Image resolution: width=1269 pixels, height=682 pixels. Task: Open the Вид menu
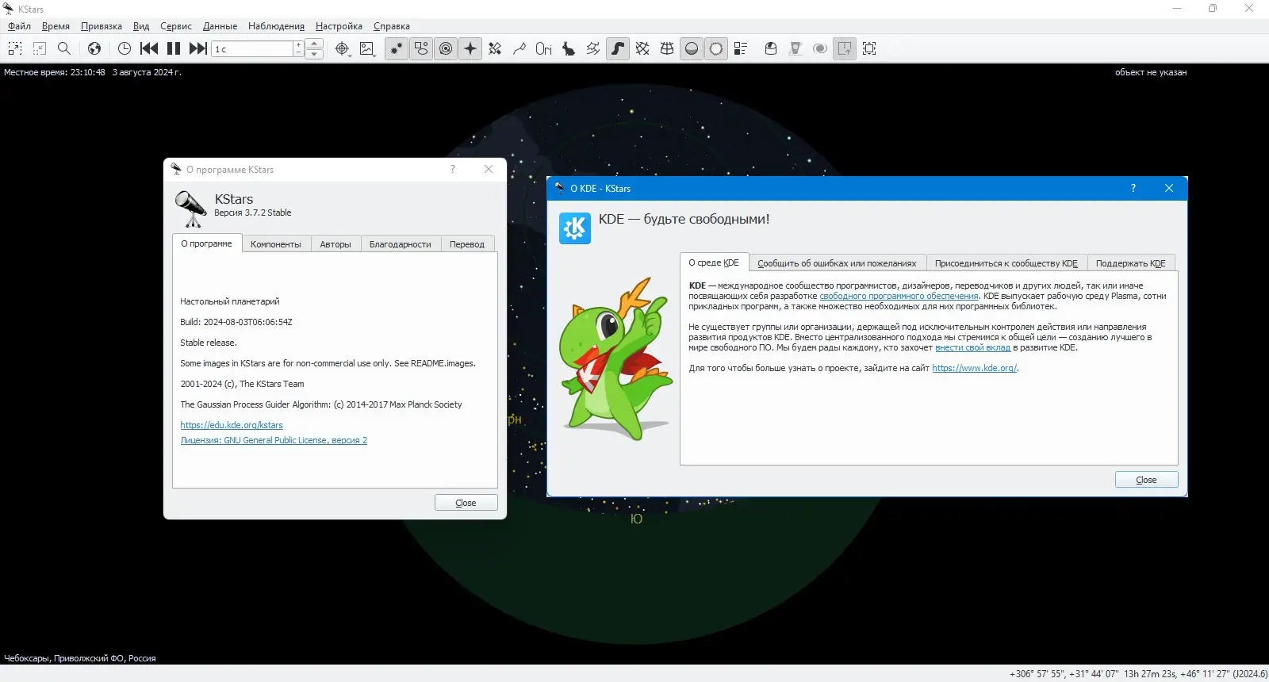click(141, 26)
